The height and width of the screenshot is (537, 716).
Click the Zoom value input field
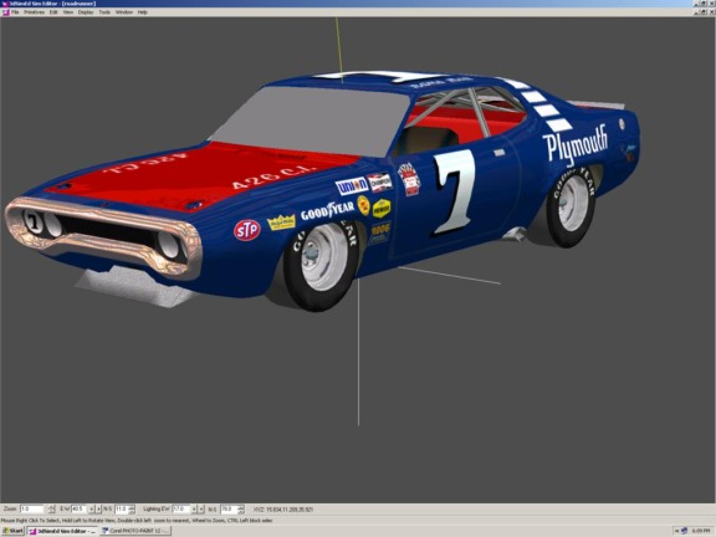(x=31, y=509)
